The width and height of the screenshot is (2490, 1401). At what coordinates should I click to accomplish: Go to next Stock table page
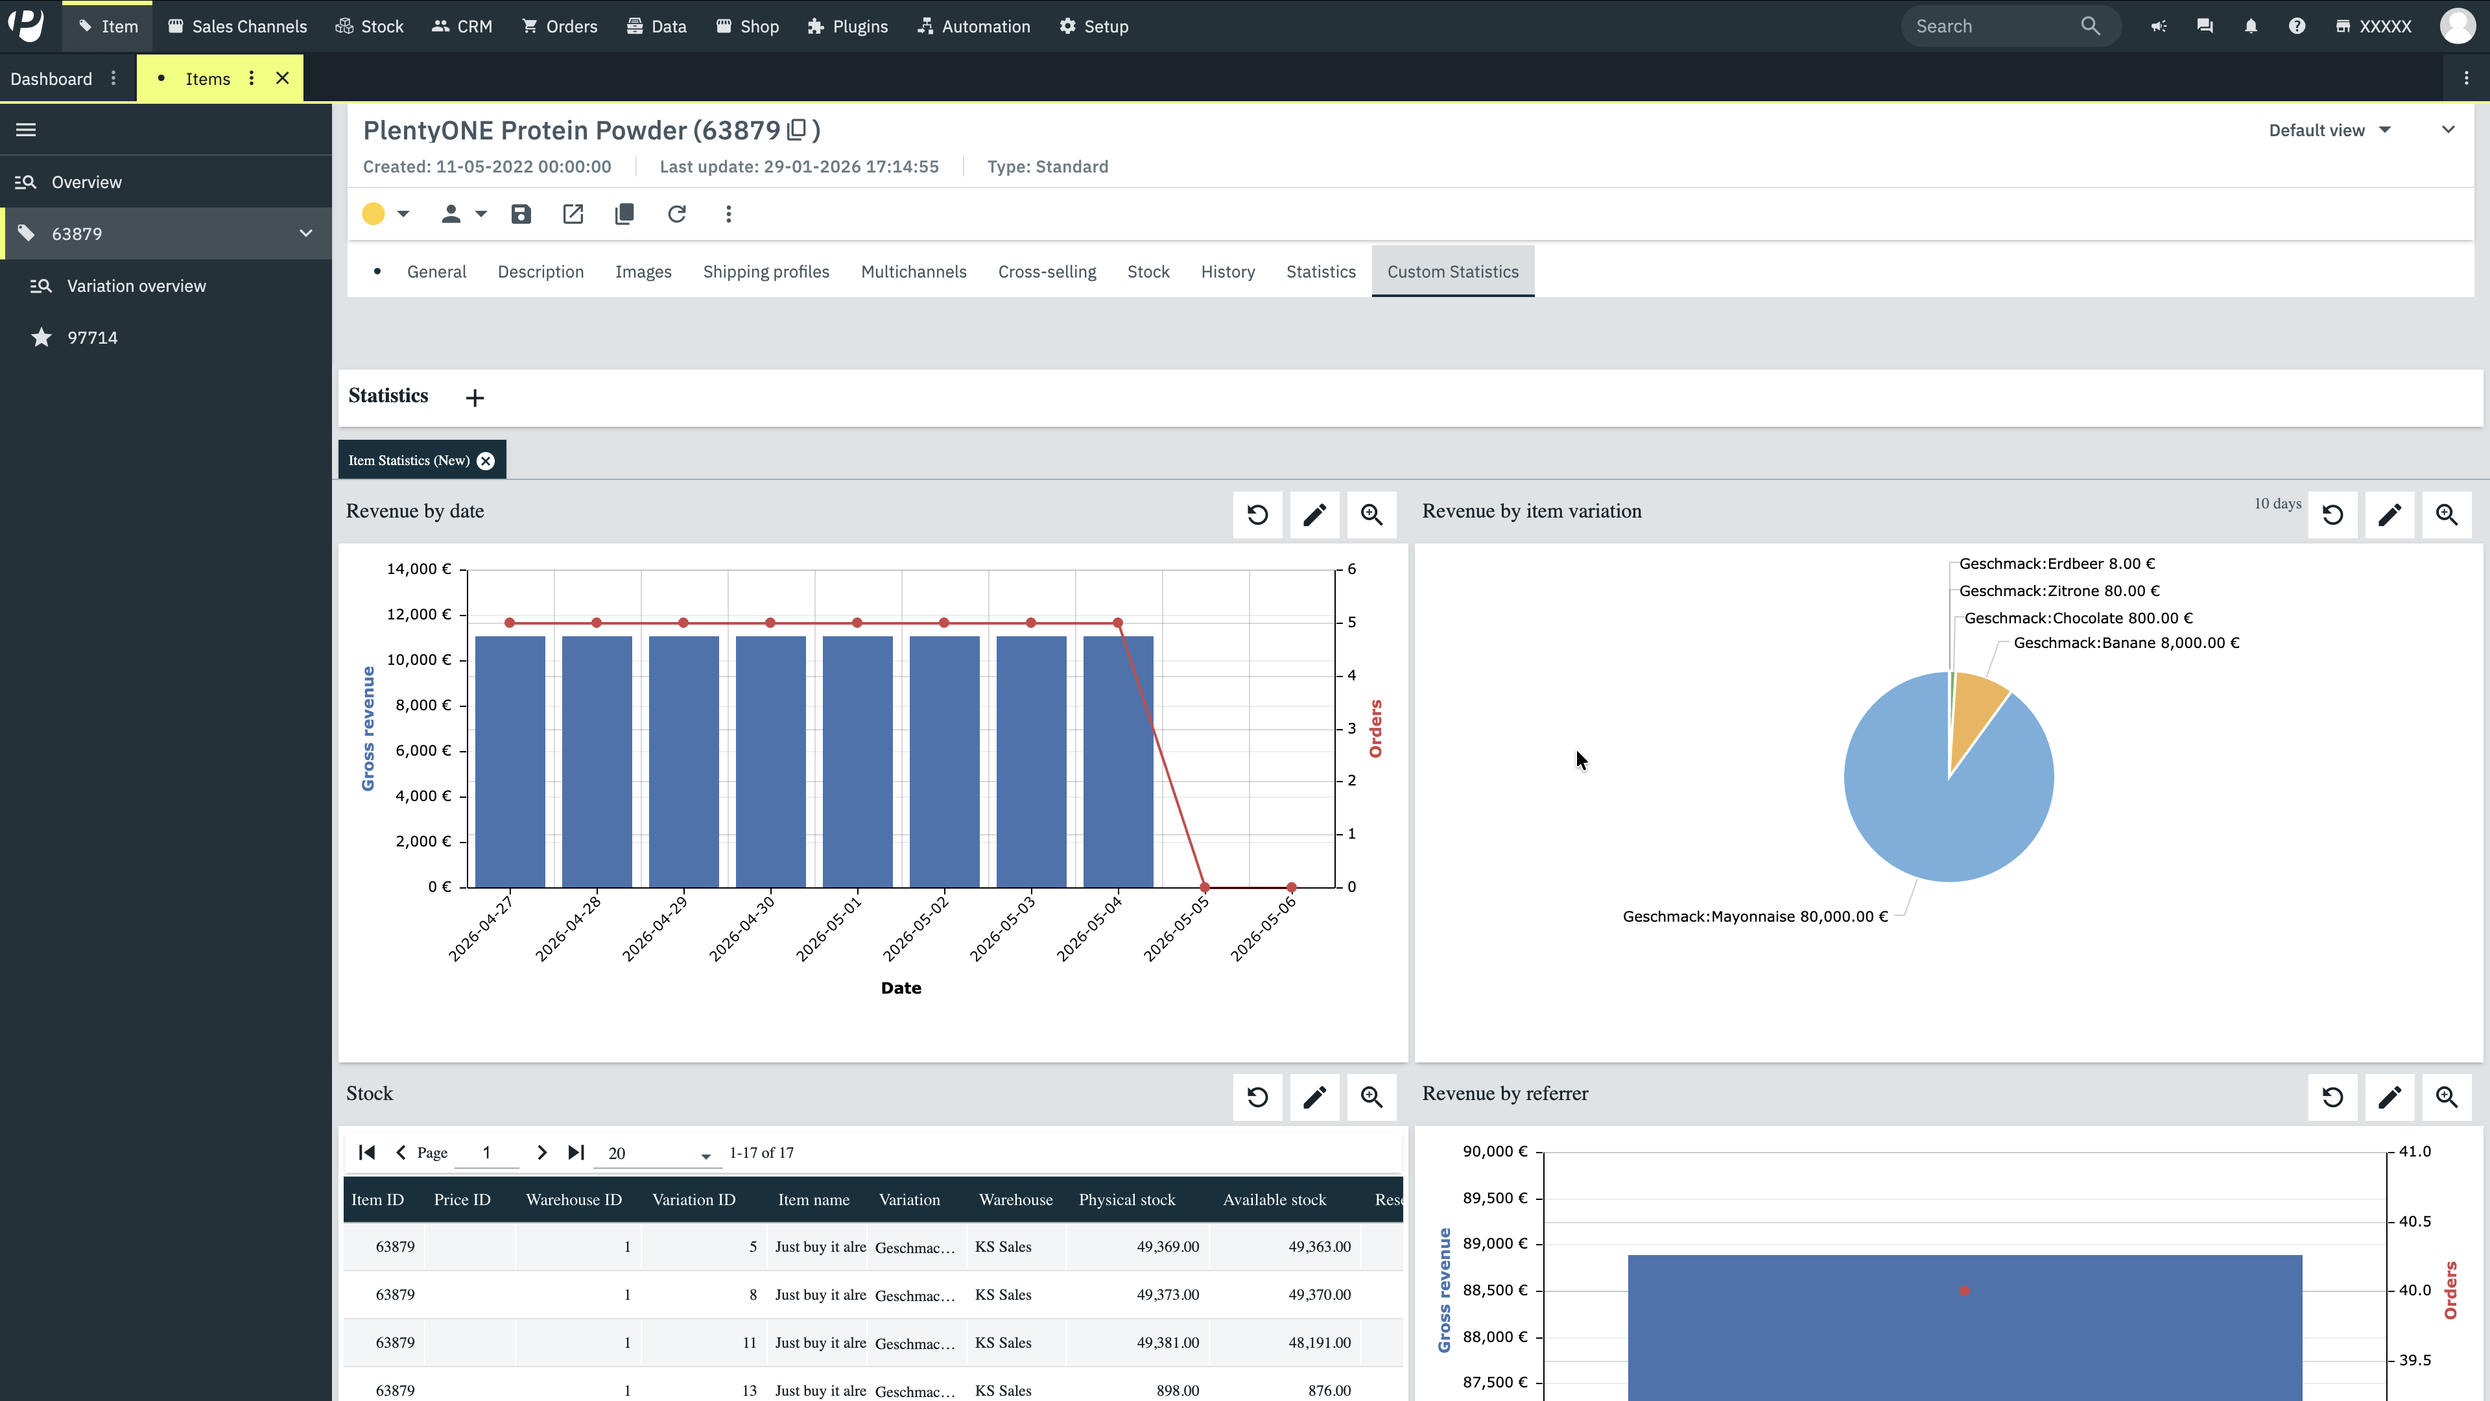[x=542, y=1153]
